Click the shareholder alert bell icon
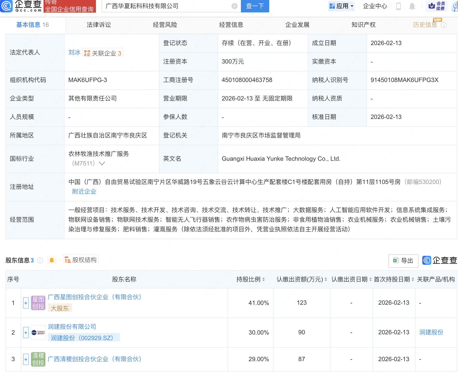458x372 pixels. [x=52, y=260]
